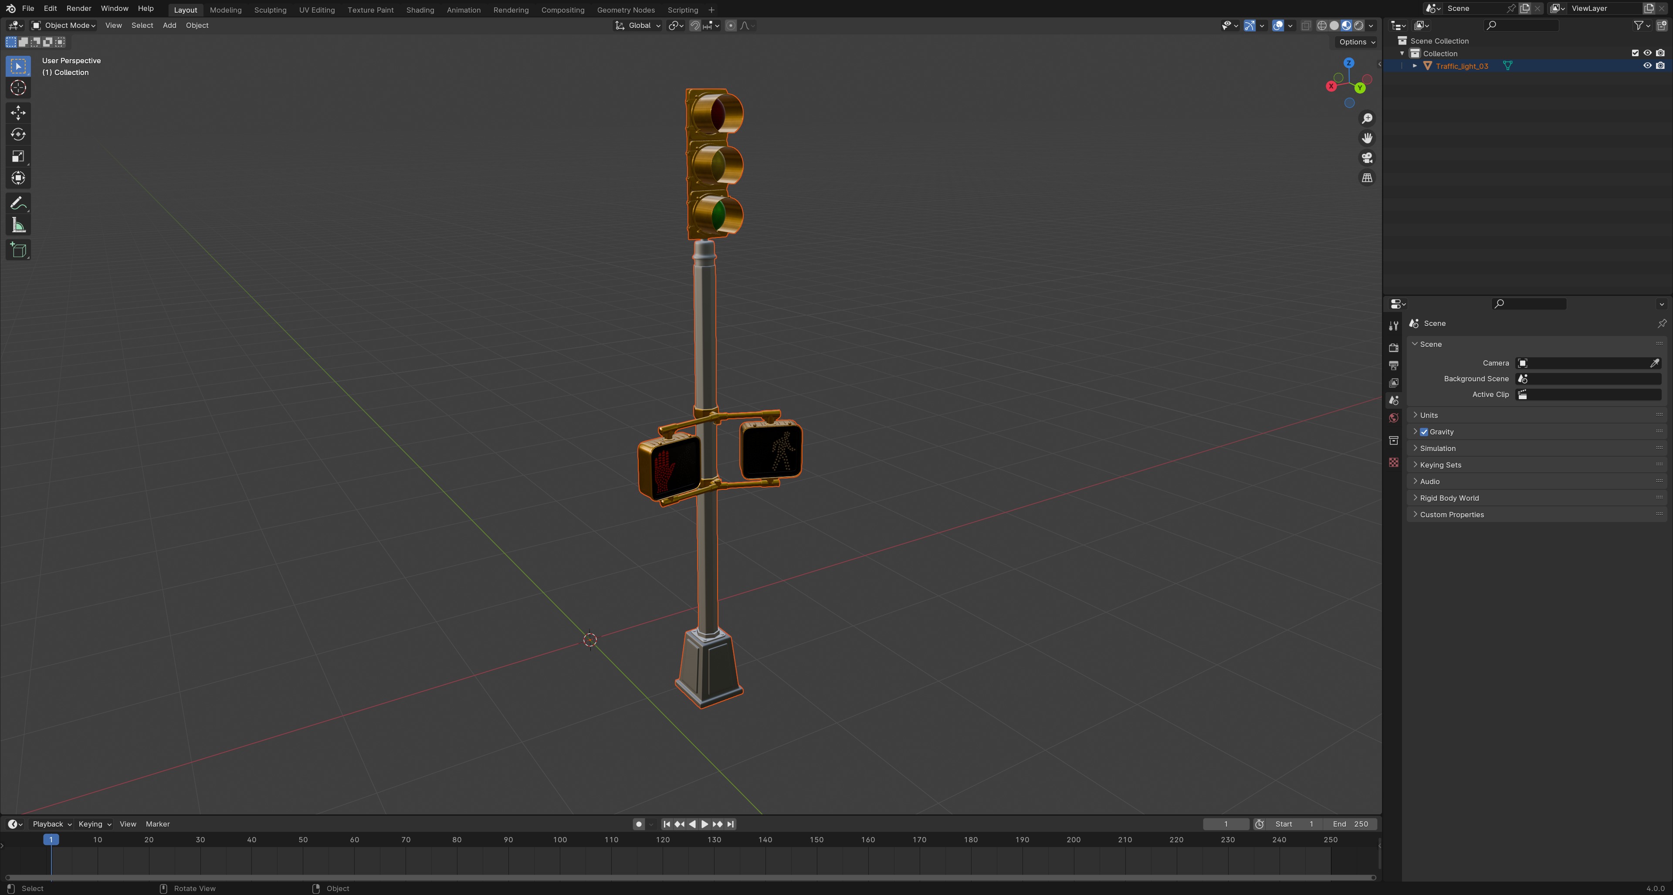
Task: Select the Measure tool
Action: pyautogui.click(x=18, y=225)
